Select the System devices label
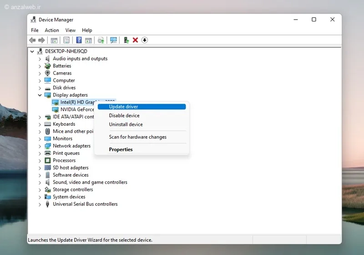364x255 pixels. tap(69, 197)
